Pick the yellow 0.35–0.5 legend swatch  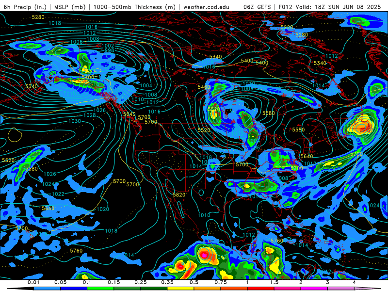pos(180,289)
